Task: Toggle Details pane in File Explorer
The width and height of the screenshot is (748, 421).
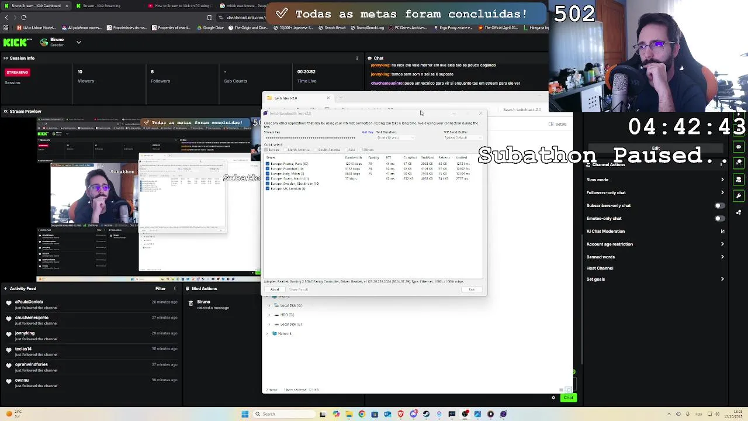Action: pos(557,124)
